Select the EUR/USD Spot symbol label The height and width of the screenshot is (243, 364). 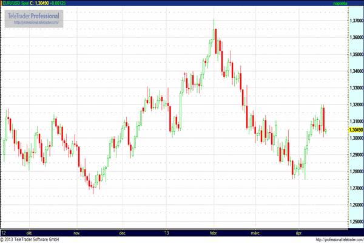point(15,4)
